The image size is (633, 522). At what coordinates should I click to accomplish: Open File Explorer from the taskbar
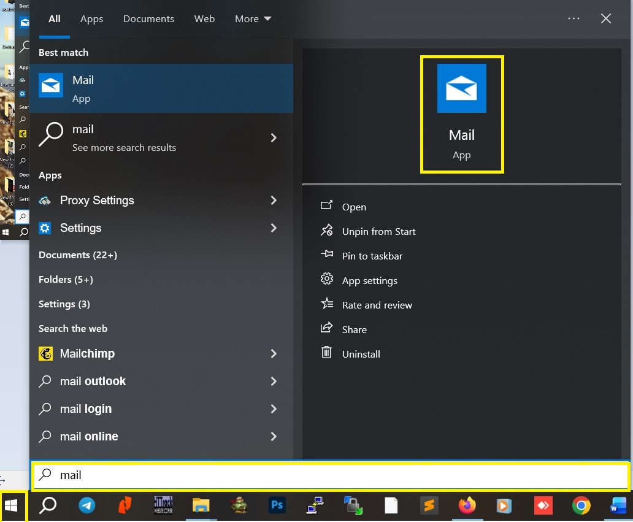[201, 505]
